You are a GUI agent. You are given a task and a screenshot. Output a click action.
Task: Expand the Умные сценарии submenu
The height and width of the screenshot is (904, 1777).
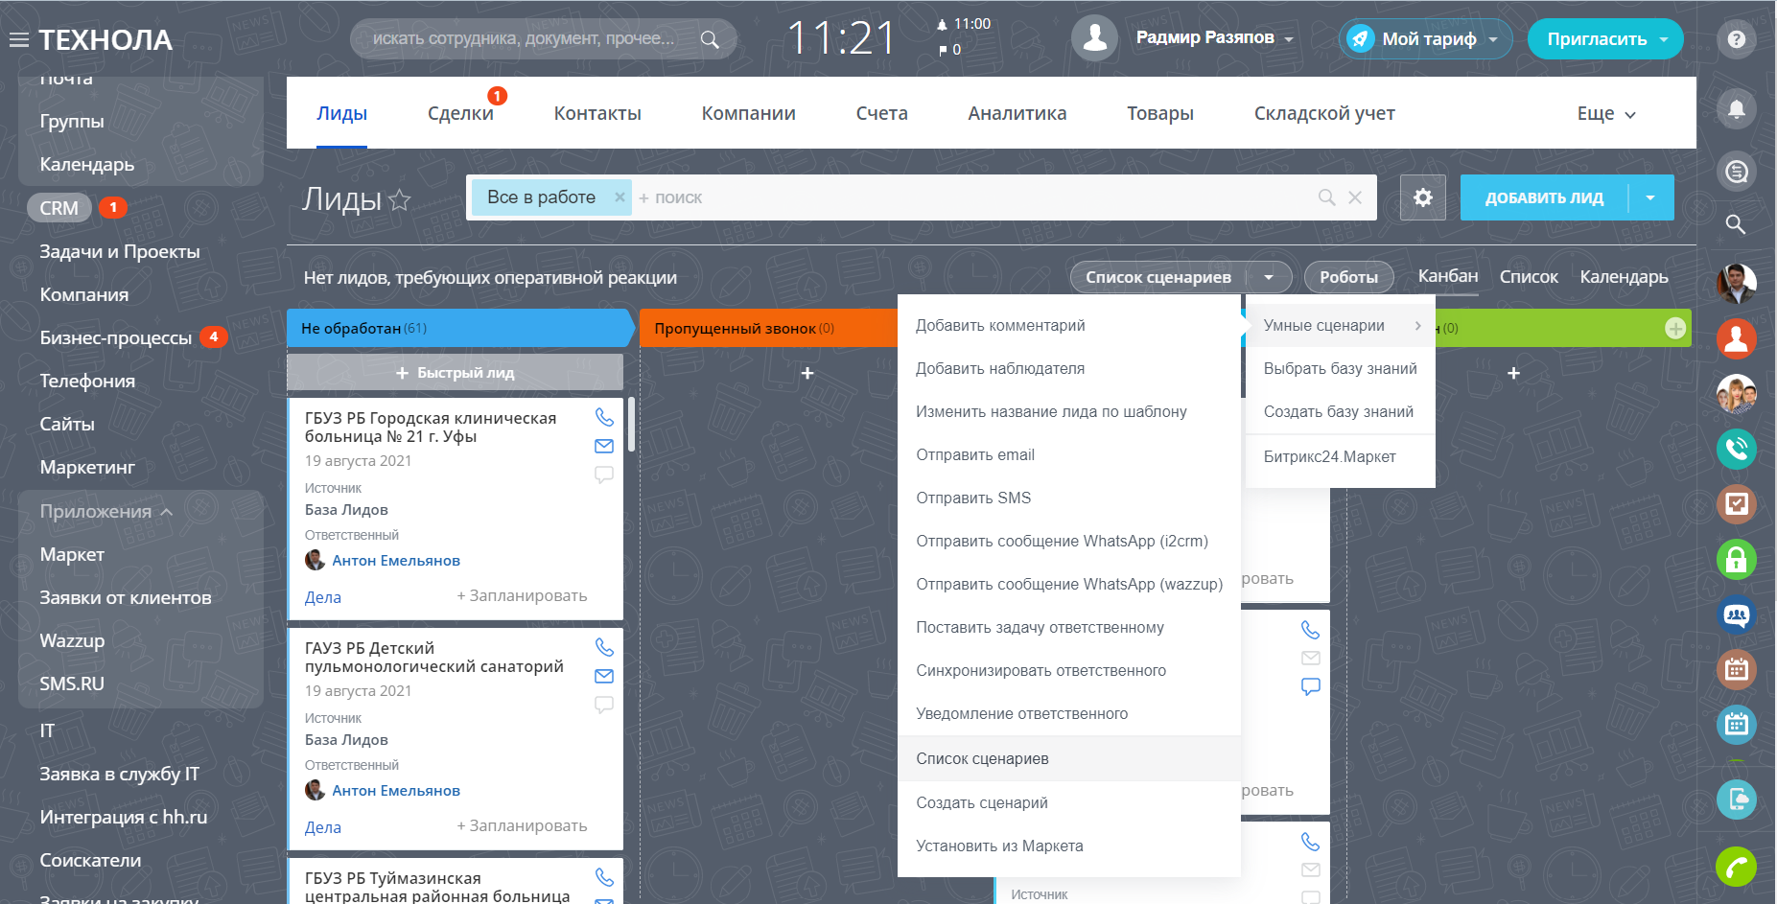coord(1341,326)
